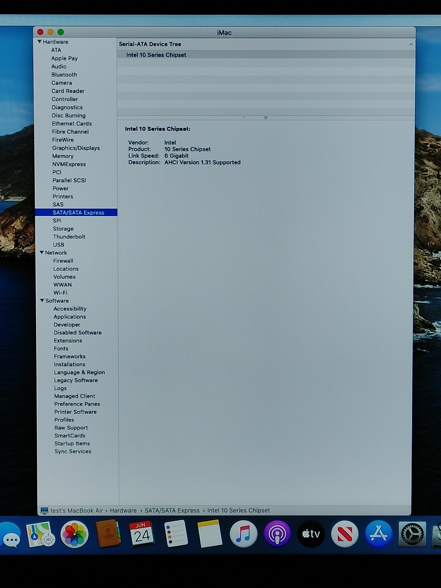Open the News app in the Dock
The height and width of the screenshot is (588, 441).
[345, 534]
